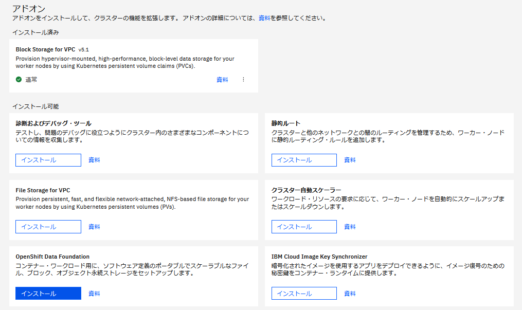Image resolution: width=522 pixels, height=310 pixels.
Task: Open 資料 for File Storage for VPC
Action: point(94,226)
